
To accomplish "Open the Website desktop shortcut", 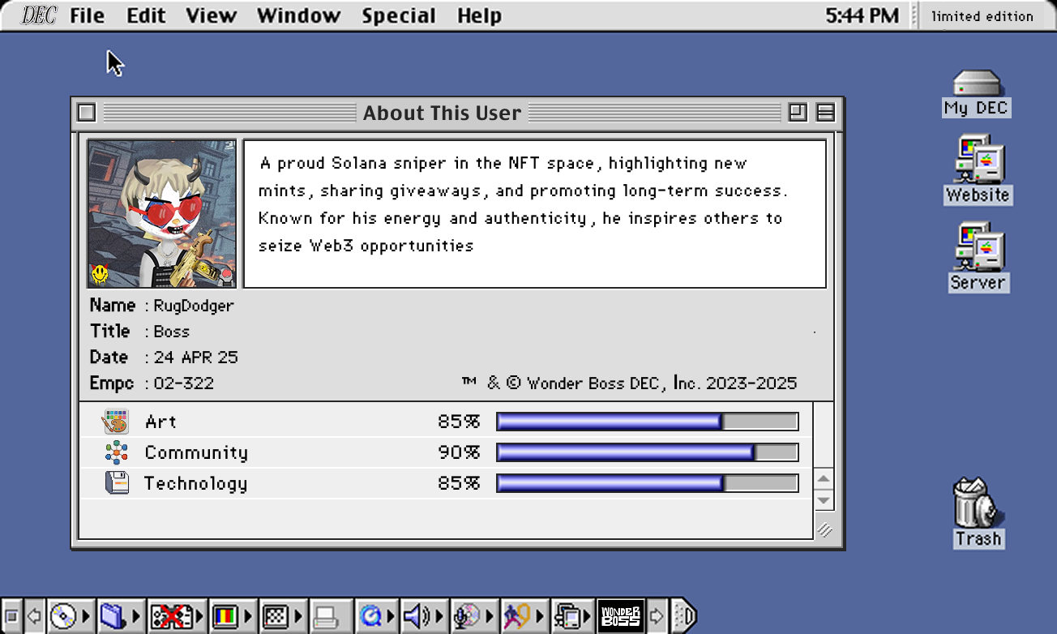I will point(978,161).
